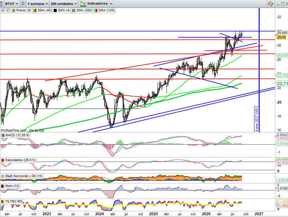Click the black SMA (4) color swatch

click(55, 10)
